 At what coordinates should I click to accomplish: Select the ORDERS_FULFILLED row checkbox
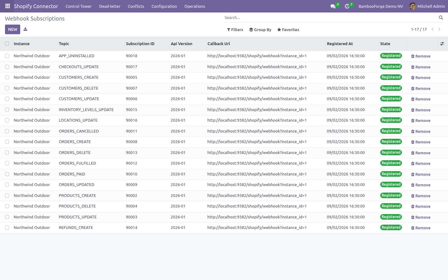click(x=7, y=163)
